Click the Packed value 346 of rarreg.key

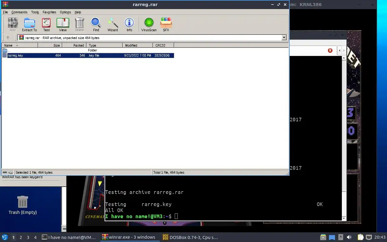point(82,55)
